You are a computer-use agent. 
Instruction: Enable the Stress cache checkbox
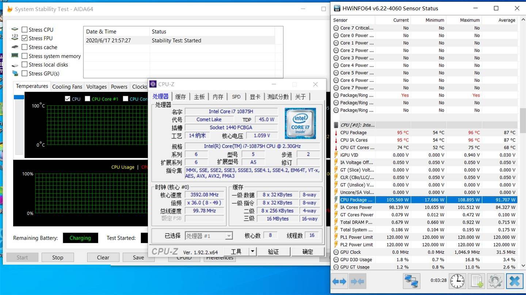pyautogui.click(x=24, y=47)
